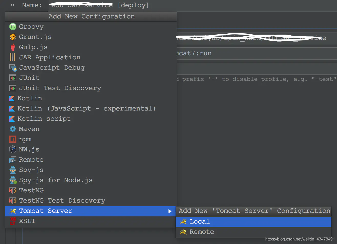
Task: Pick JAR Application from the list
Action: coord(91,57)
